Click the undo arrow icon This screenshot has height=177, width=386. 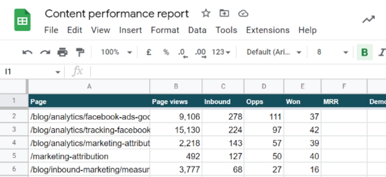[x=28, y=52]
